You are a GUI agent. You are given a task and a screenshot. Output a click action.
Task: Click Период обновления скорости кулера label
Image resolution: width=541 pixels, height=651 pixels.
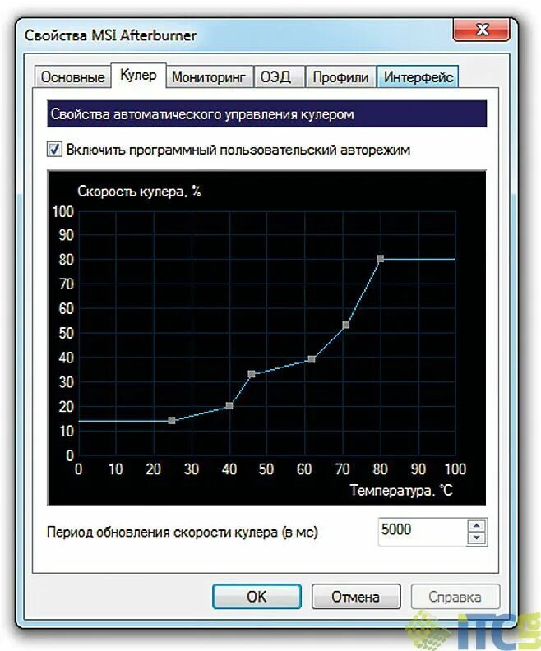(183, 532)
